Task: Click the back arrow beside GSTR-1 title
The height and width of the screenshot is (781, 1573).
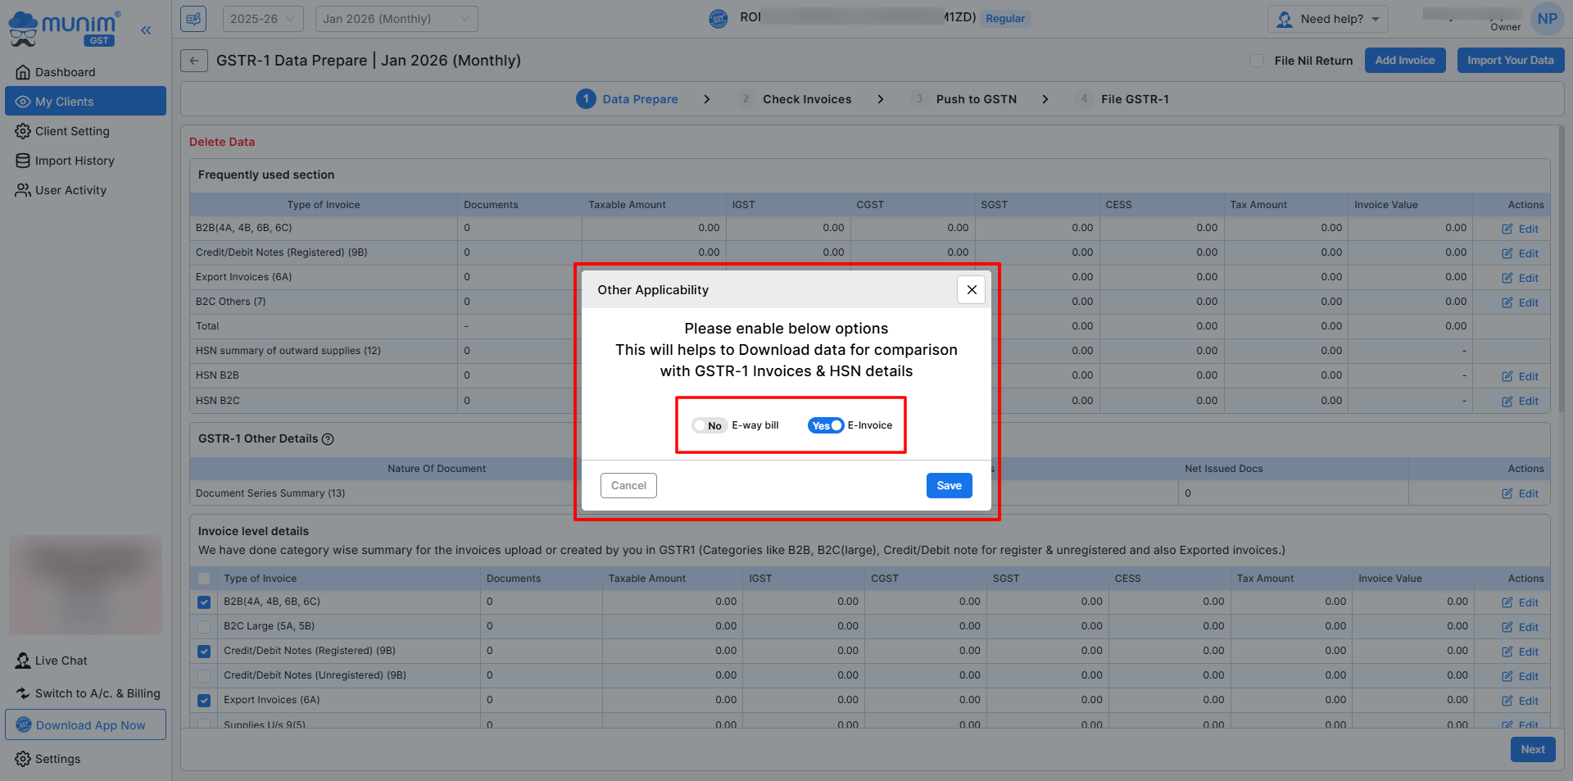Action: (x=194, y=61)
